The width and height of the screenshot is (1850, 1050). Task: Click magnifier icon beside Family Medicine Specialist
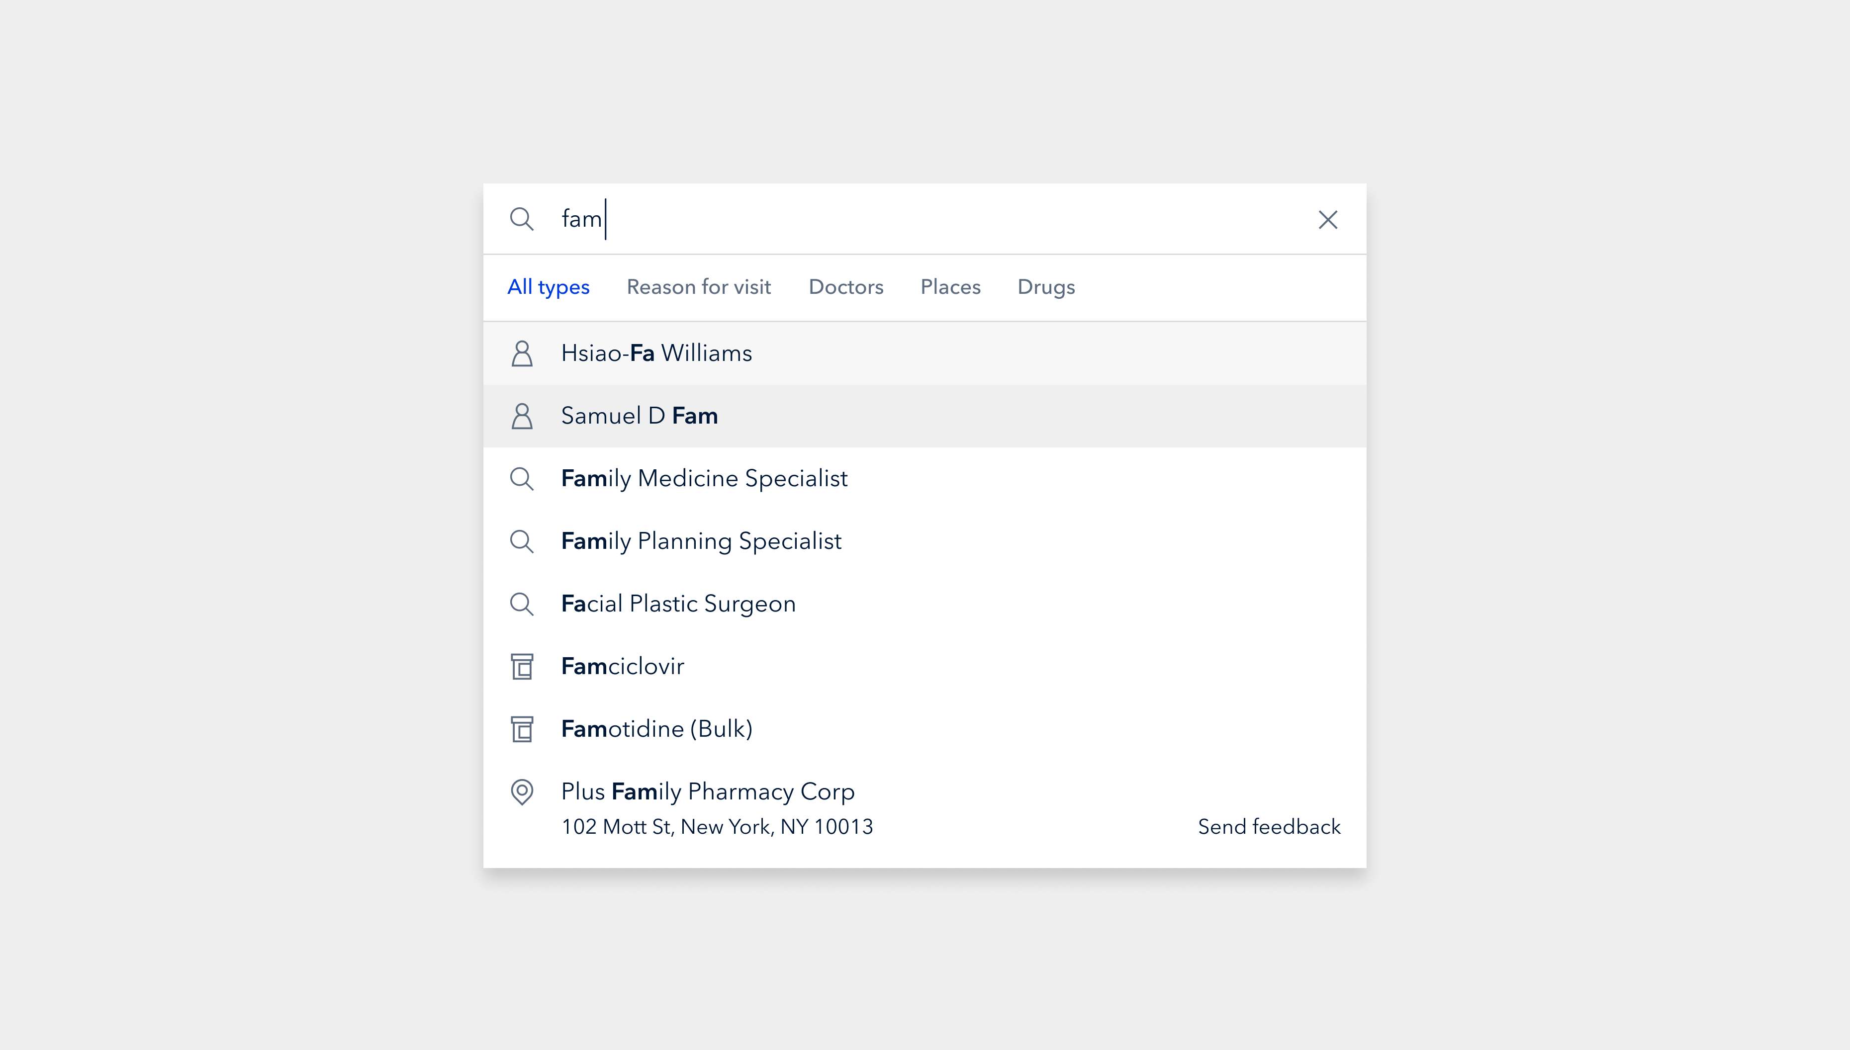click(x=522, y=479)
